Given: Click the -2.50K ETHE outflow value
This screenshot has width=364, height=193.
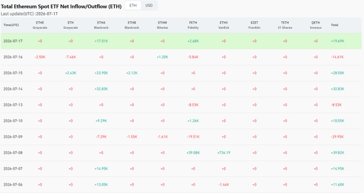Looking at the screenshot, I should pyautogui.click(x=40, y=57).
